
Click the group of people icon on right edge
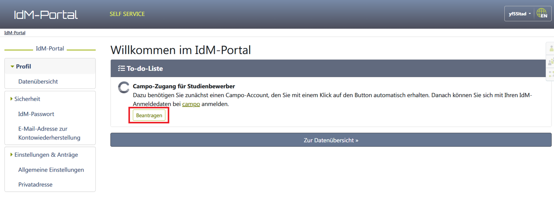[x=551, y=62]
